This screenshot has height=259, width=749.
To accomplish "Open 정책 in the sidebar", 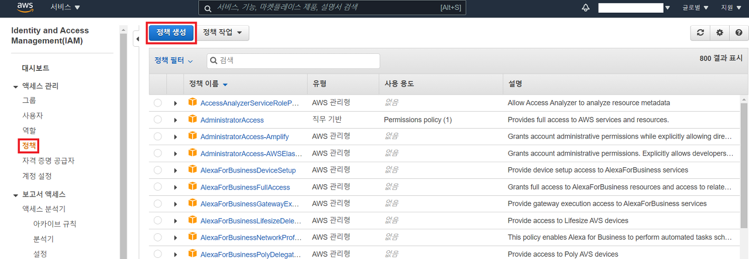I will [x=29, y=145].
